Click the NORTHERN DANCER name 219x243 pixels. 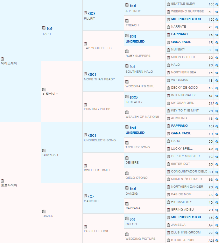(x=187, y=187)
